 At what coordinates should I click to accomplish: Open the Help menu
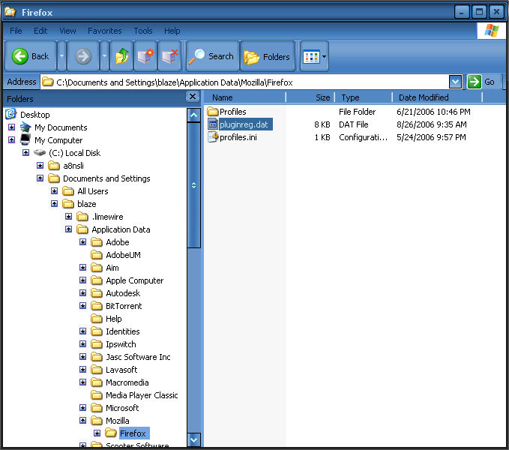(x=172, y=31)
